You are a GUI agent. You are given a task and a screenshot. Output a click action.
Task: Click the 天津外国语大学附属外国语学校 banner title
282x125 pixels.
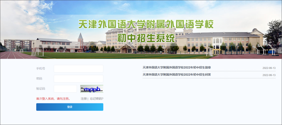(146, 24)
